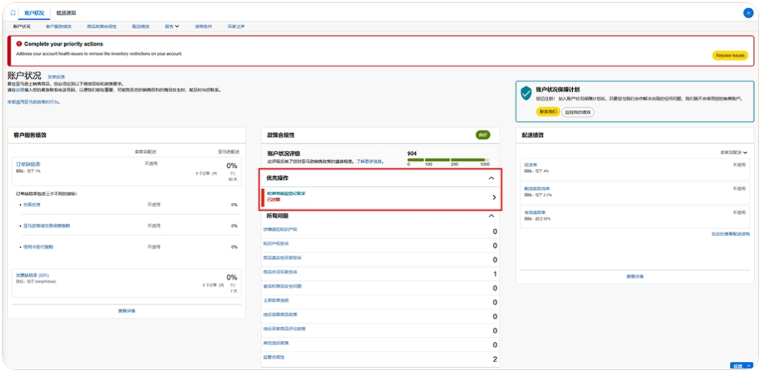Click 在此处查看配送资格 link

[731, 234]
